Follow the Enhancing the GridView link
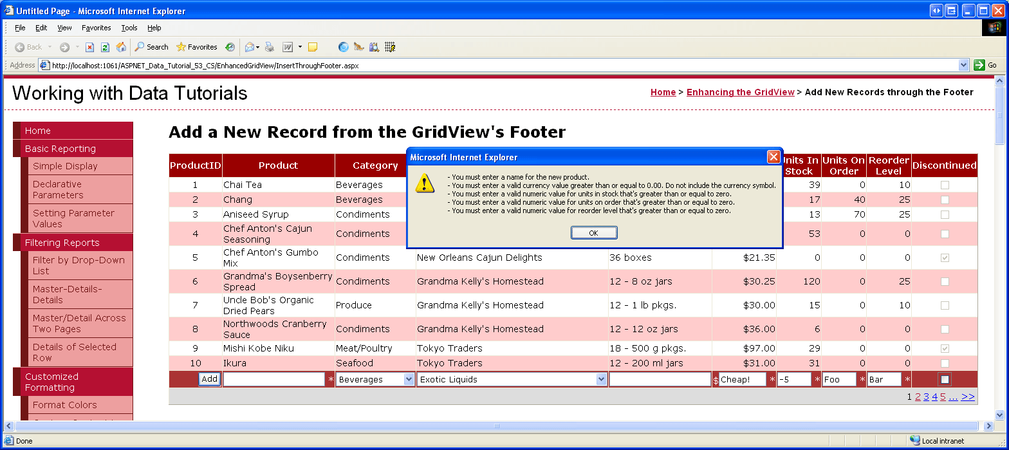 tap(741, 92)
